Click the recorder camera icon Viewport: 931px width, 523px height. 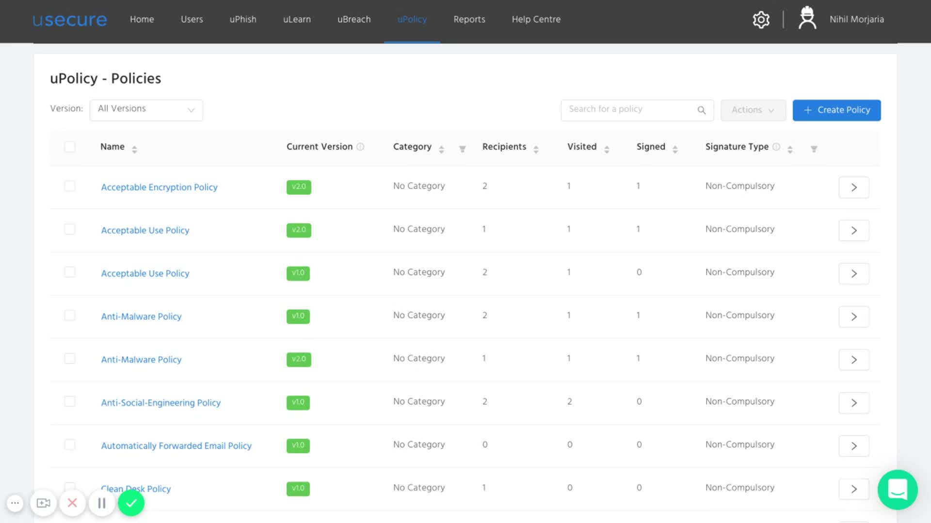tap(44, 503)
